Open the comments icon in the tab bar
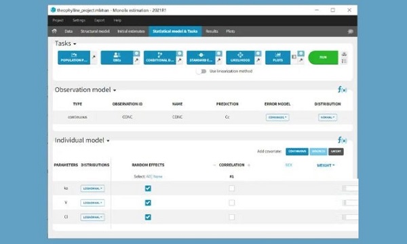The height and width of the screenshot is (244, 407). tap(351, 32)
